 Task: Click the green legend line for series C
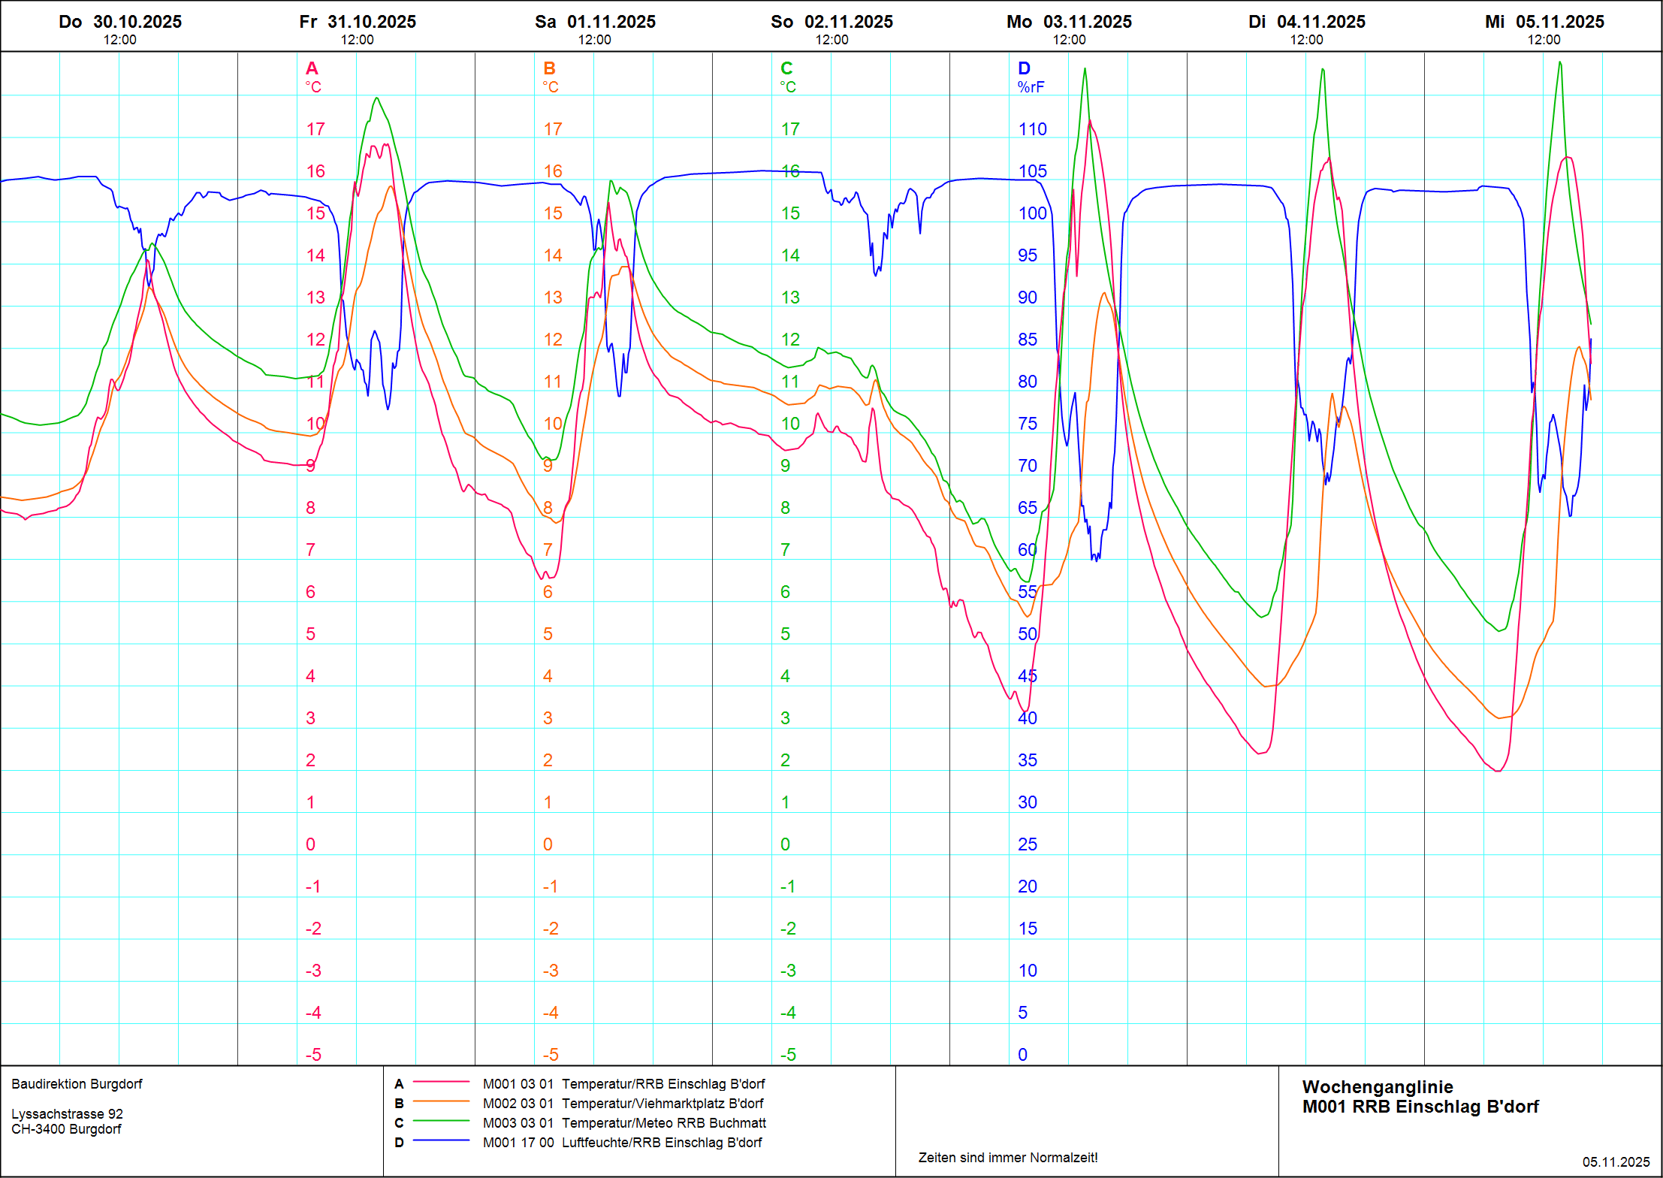441,1121
